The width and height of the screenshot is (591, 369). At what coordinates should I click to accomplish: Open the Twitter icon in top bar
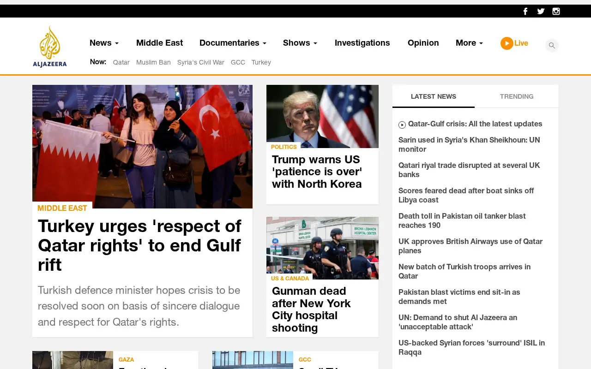(x=541, y=12)
